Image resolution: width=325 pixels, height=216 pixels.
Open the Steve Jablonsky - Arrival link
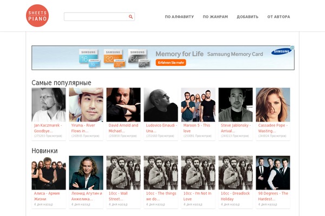236,128
